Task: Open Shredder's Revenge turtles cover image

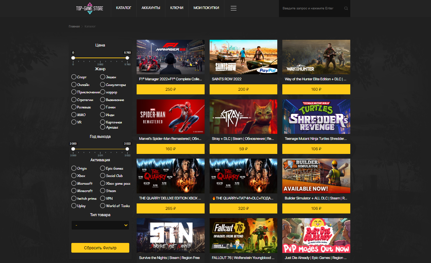Action: [316, 116]
